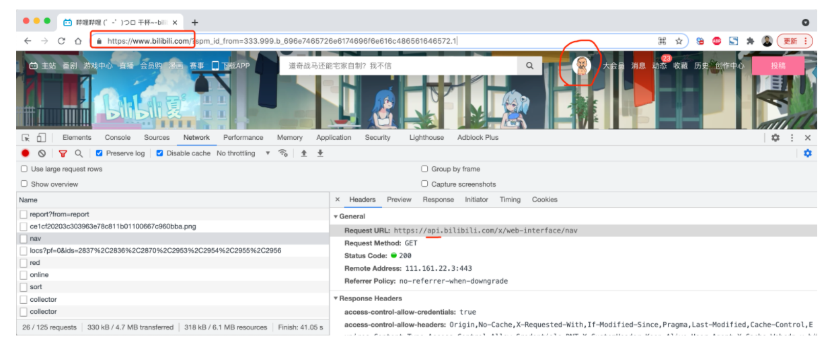The width and height of the screenshot is (830, 361).
Task: Click the pink 投稿 upload button
Action: (778, 66)
